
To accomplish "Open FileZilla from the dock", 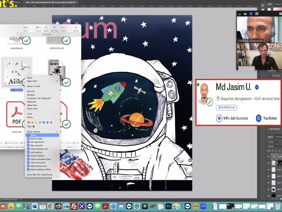I will pos(74,206).
